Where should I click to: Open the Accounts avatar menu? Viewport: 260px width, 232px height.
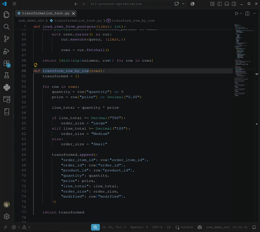pos(7,205)
